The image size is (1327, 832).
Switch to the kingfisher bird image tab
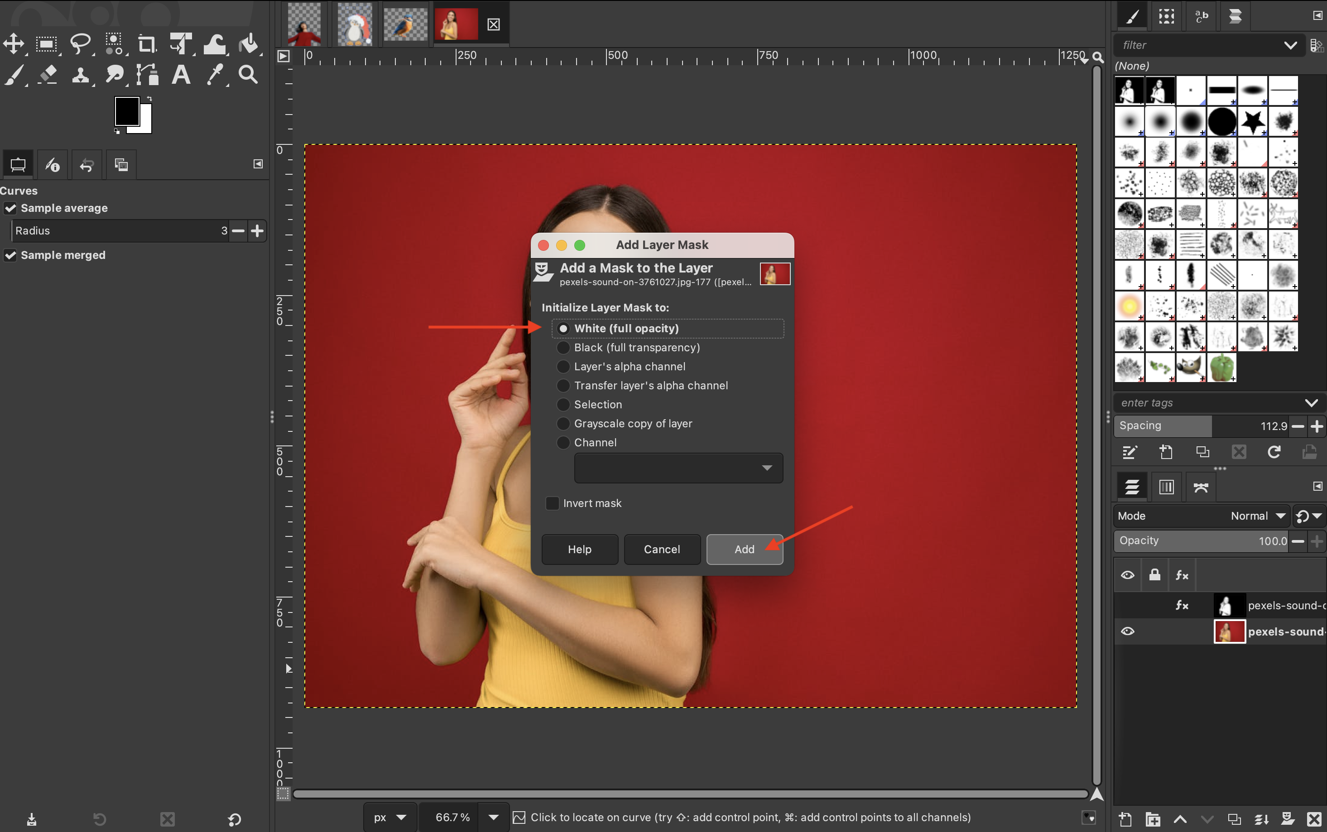(x=405, y=24)
